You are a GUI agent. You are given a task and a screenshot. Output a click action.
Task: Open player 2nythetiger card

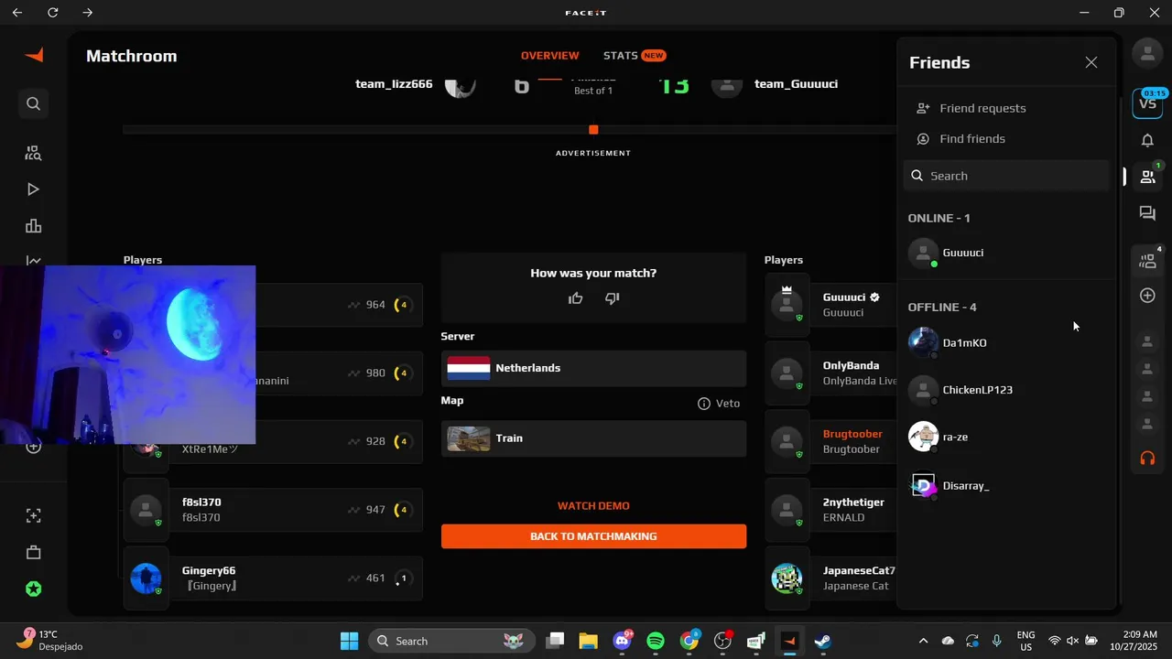831,510
